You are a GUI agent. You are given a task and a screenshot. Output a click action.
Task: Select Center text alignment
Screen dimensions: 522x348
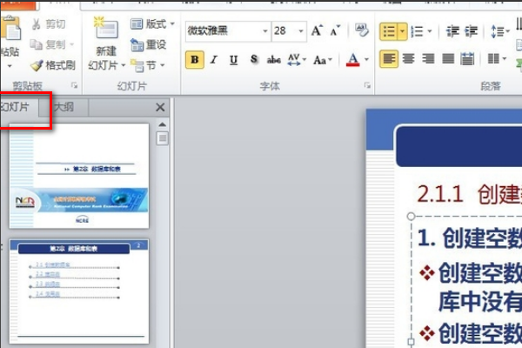coord(408,59)
